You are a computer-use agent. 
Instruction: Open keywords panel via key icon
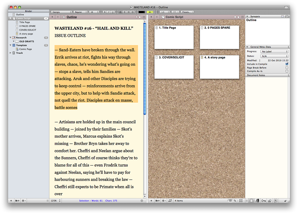click(263, 201)
